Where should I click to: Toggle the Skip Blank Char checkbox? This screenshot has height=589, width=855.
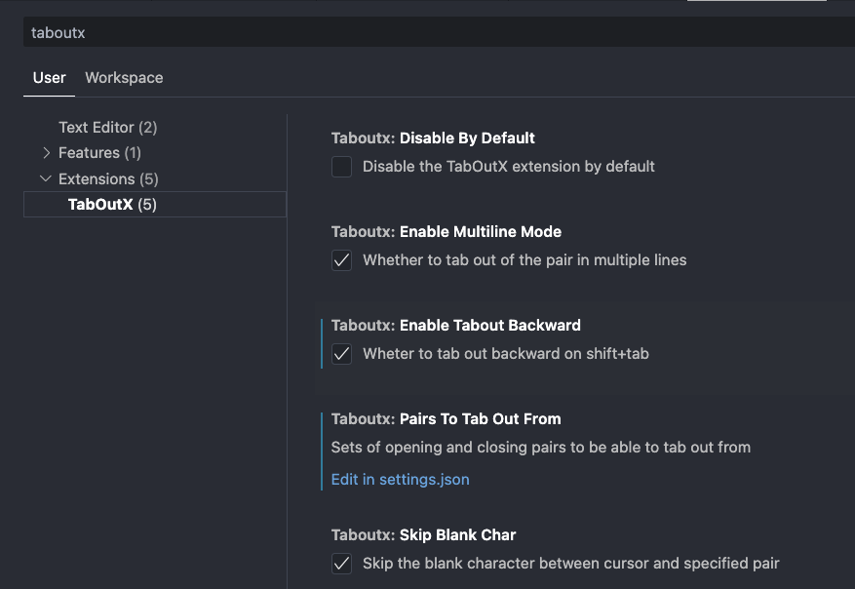pyautogui.click(x=341, y=564)
